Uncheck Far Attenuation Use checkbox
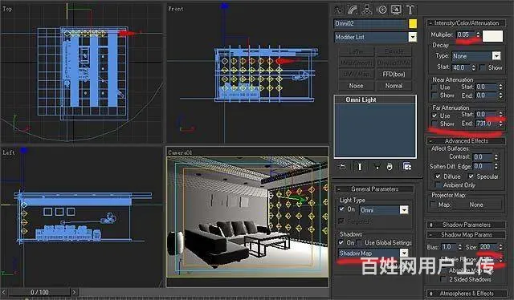Image resolution: width=514 pixels, height=300 pixels. click(434, 116)
